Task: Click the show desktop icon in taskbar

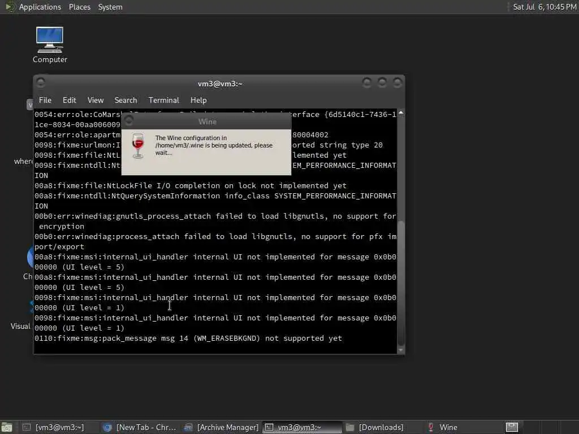Action: [7, 427]
